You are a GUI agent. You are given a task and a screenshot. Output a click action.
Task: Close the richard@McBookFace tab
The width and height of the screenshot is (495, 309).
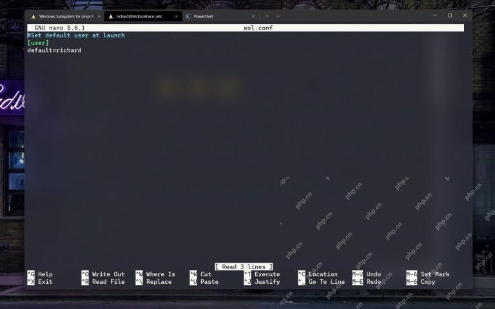[x=176, y=16]
